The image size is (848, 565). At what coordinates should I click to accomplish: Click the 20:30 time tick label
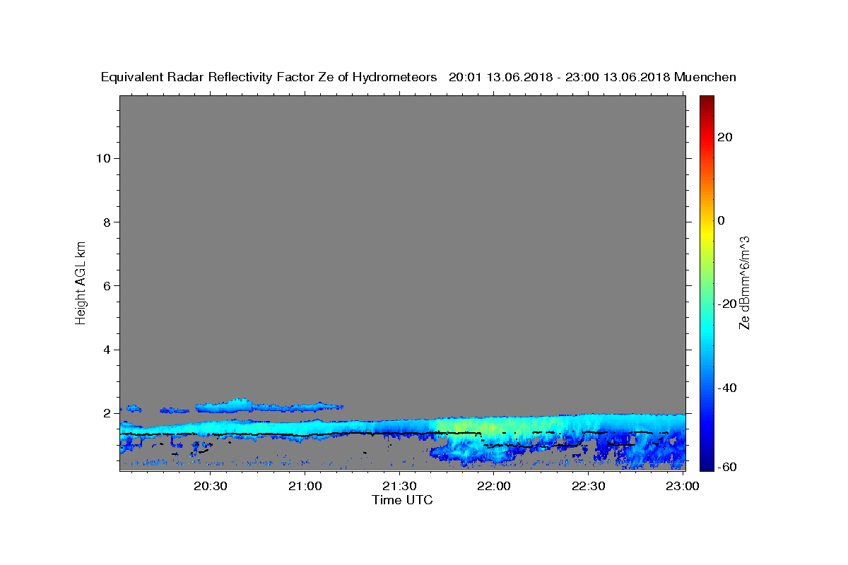(x=211, y=486)
